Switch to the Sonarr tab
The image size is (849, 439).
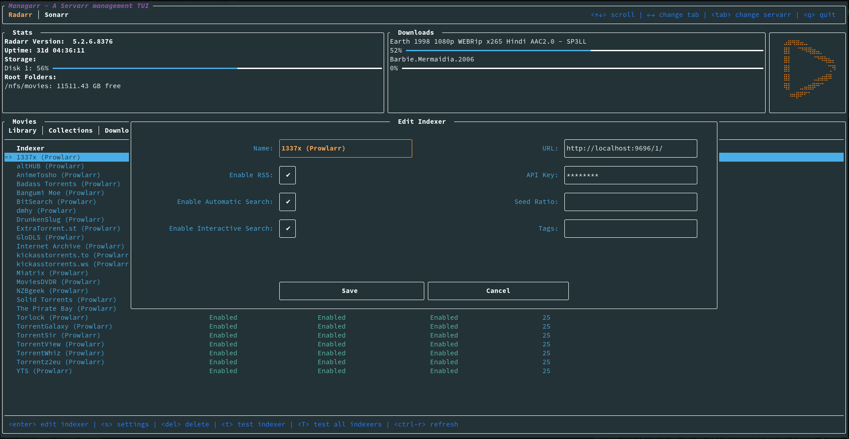pos(56,15)
